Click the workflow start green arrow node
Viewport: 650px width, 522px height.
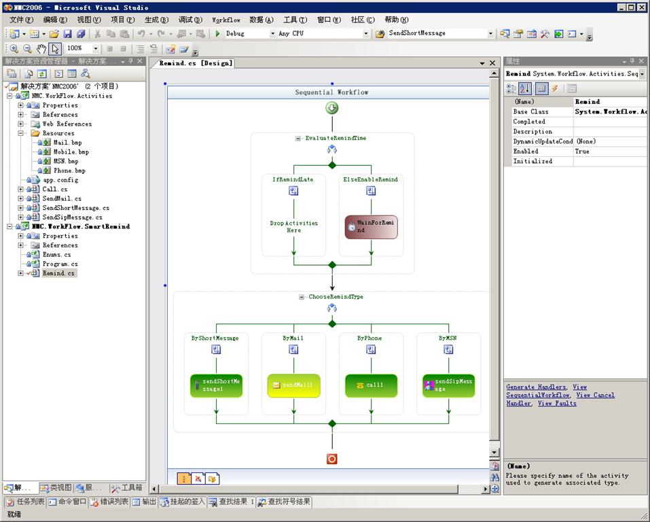331,108
